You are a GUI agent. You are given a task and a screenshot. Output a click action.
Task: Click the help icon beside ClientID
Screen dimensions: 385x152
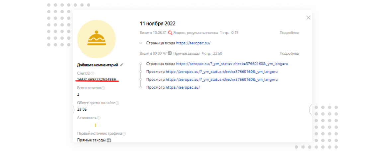click(x=93, y=74)
